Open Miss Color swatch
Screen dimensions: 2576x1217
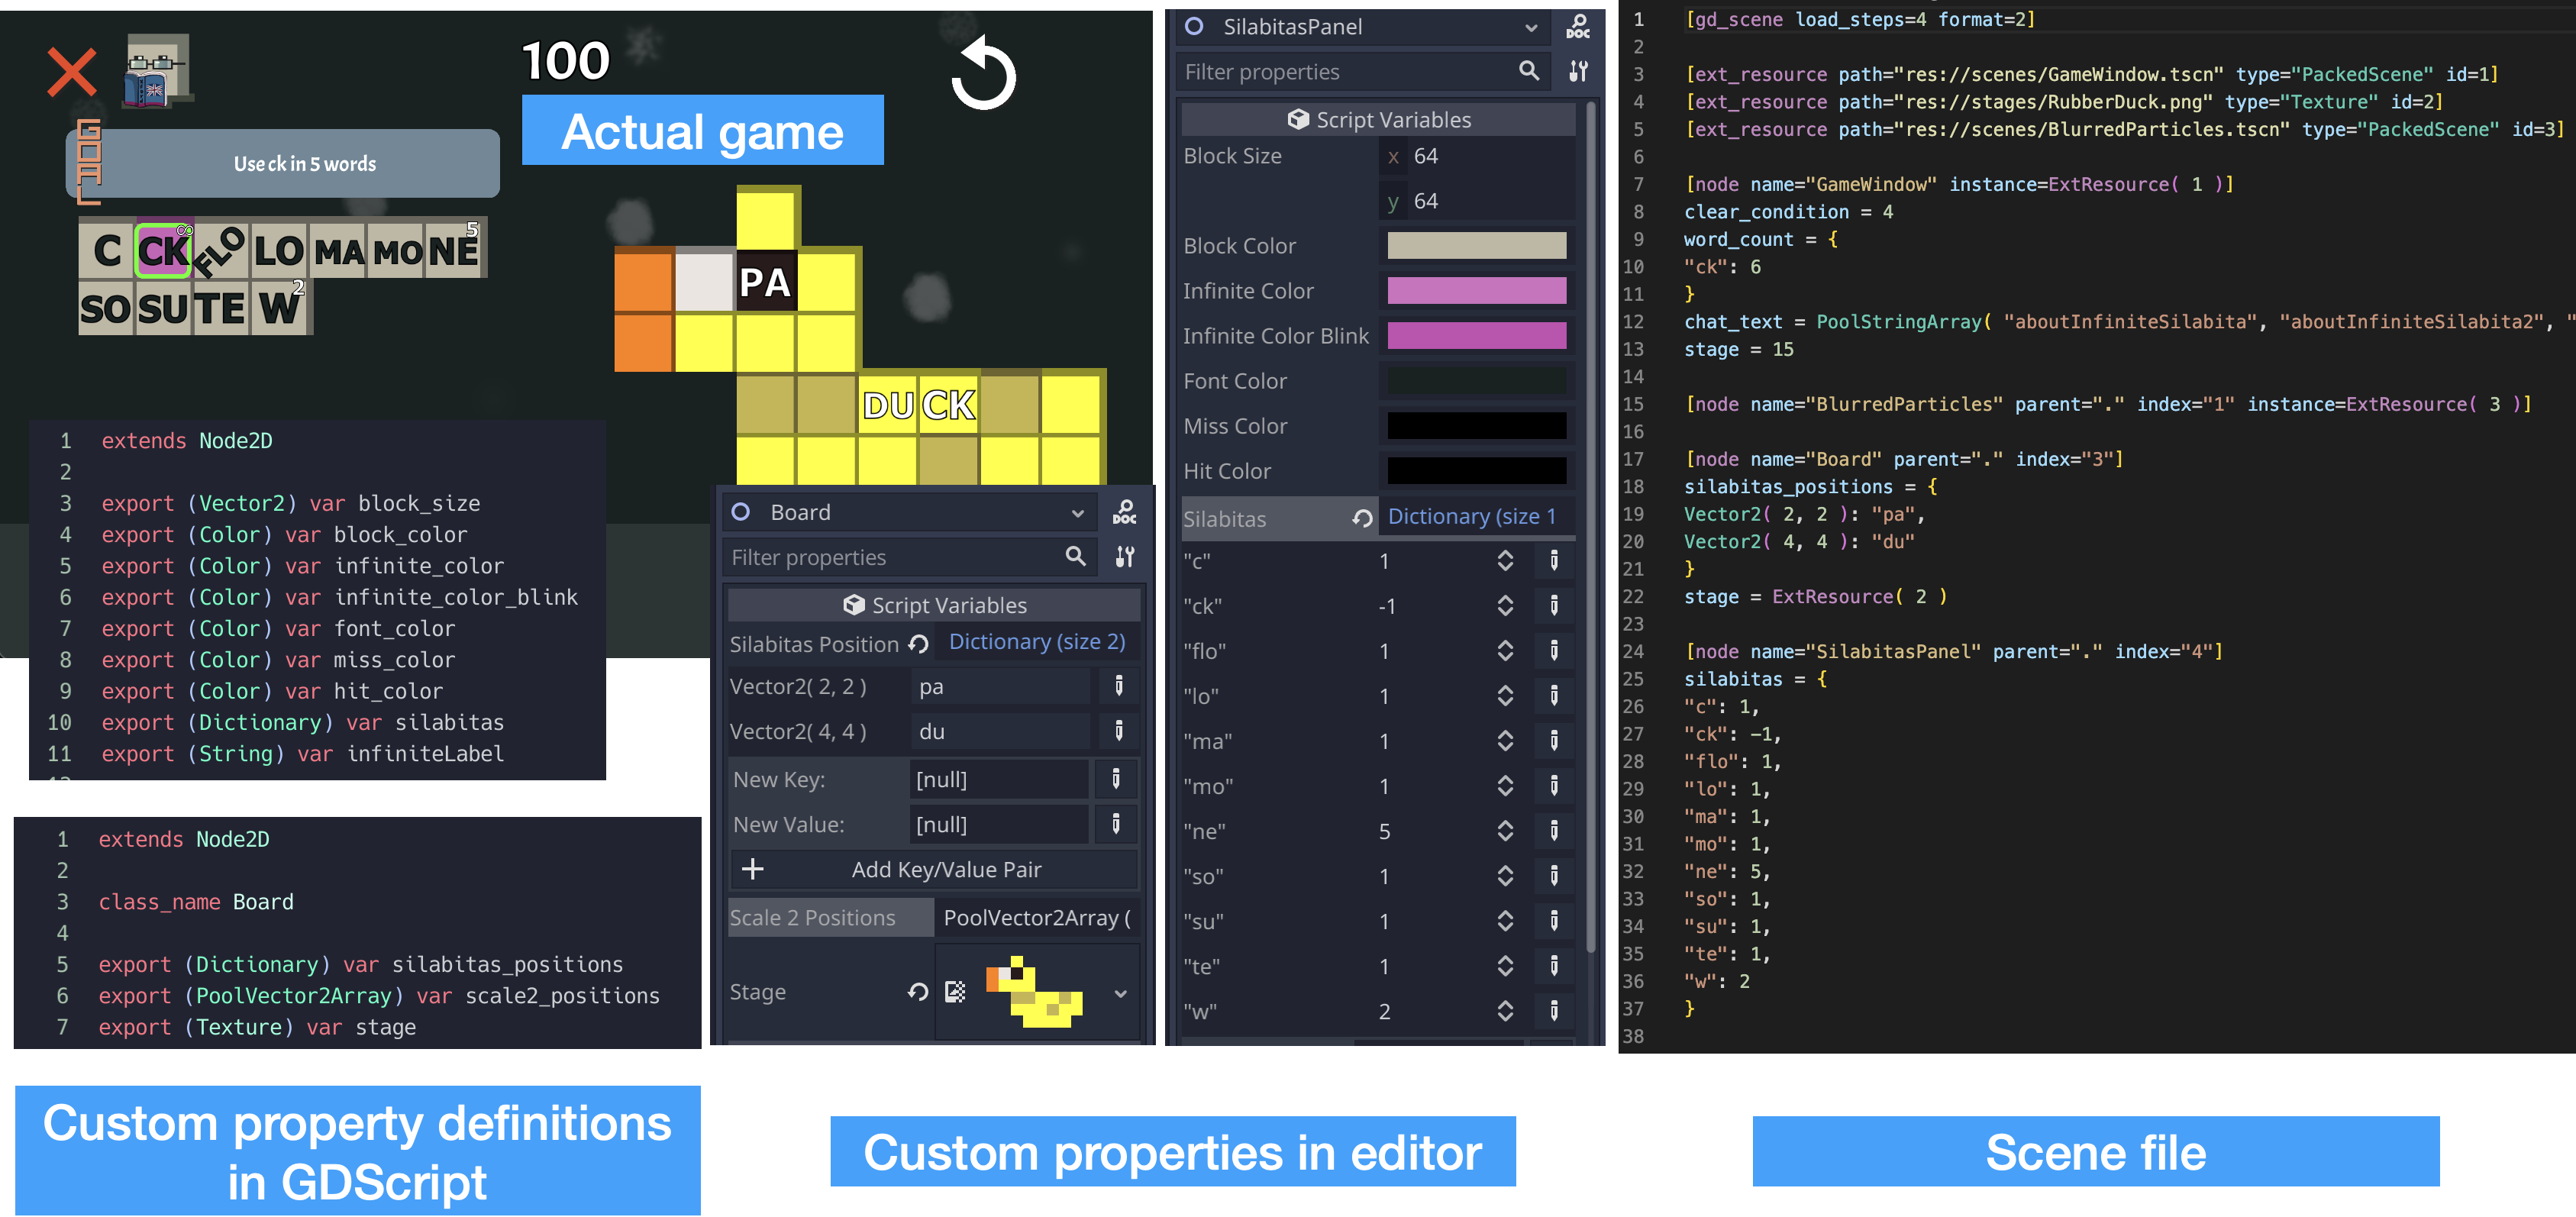click(x=1477, y=425)
